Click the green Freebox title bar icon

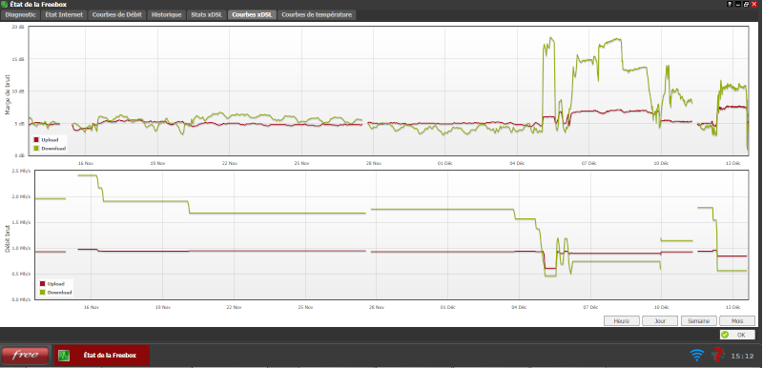4,4
